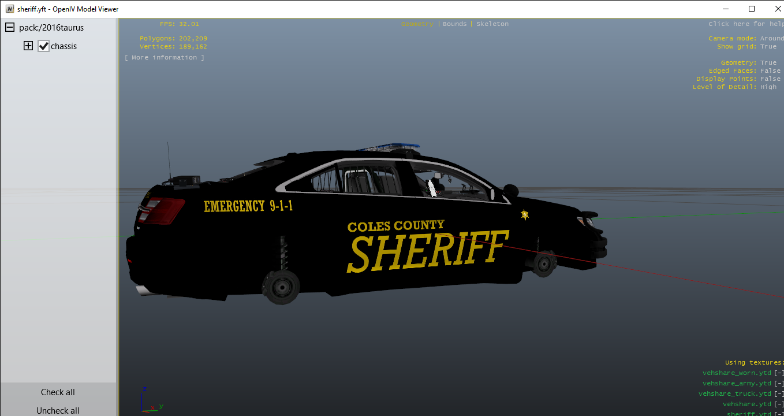Open the 'Click here for help' link
784x416 pixels.
[745, 24]
